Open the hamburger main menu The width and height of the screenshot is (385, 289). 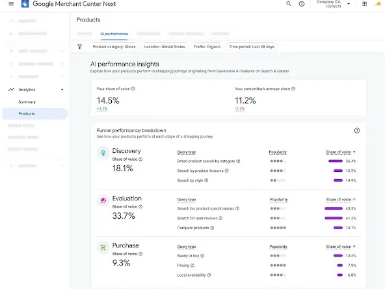point(11,4)
